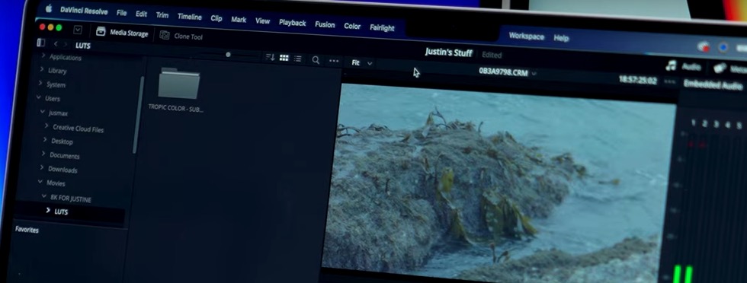
Task: Expand the Applications folder
Action: [43, 56]
